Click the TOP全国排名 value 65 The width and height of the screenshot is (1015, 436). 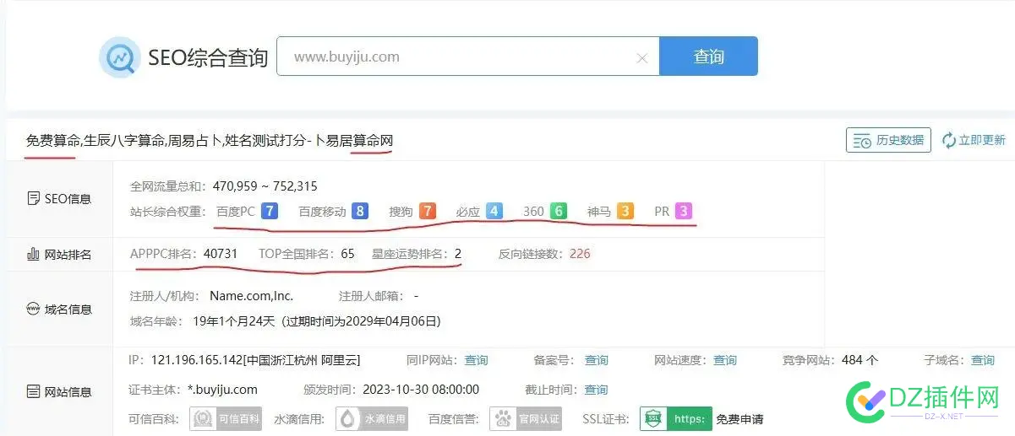click(347, 253)
